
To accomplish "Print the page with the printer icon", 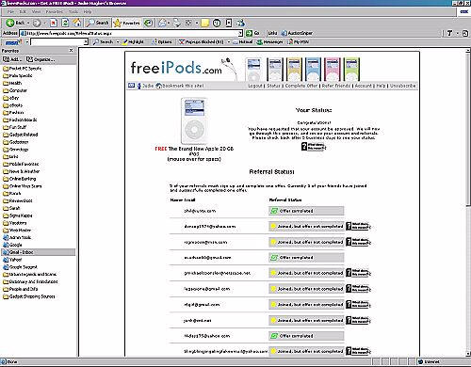I will point(177,23).
